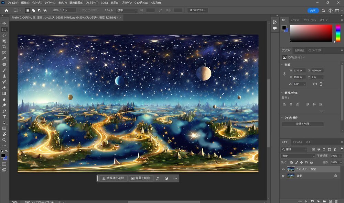
Task: Open the フィルター(T) menu
Action: click(92, 3)
